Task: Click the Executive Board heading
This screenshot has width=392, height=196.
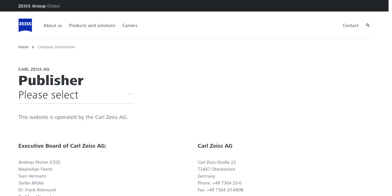Action: (x=62, y=146)
